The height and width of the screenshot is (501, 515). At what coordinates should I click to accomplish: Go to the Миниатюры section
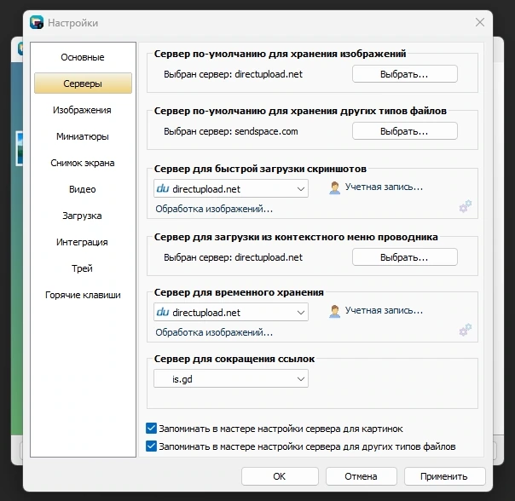pyautogui.click(x=83, y=136)
